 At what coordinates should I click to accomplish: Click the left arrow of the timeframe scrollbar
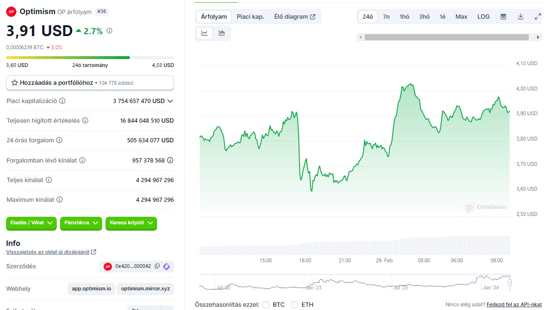point(360,37)
